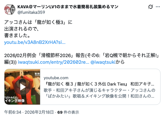
Task: Open the 午前6:34 post timestamp
Action: (x=13, y=112)
